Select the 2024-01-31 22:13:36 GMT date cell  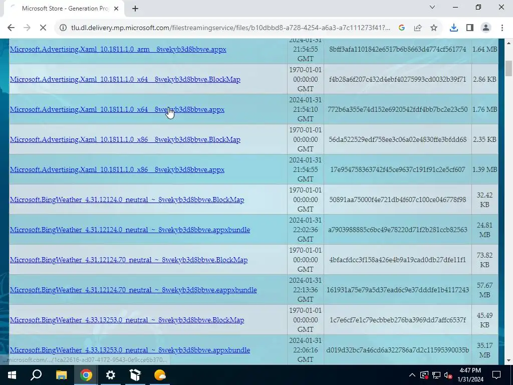coord(305,290)
